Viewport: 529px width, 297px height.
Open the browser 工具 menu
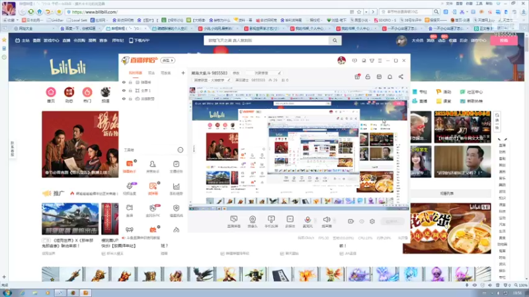coord(479,3)
